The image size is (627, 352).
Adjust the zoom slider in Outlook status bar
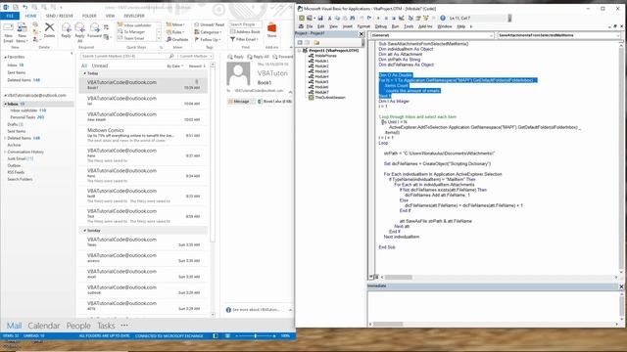[256, 335]
